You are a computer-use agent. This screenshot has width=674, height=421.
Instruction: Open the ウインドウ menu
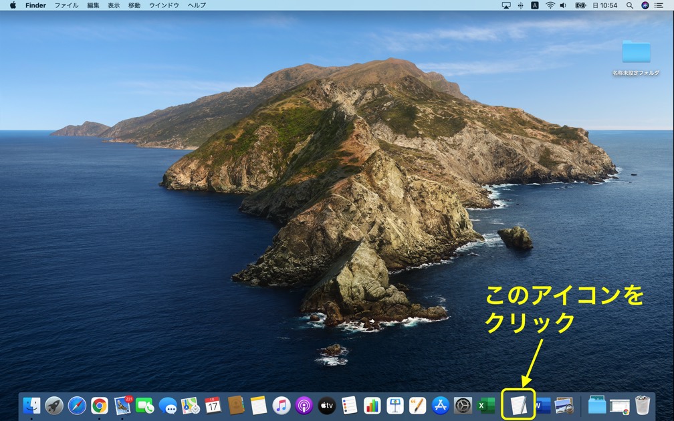pyautogui.click(x=164, y=5)
